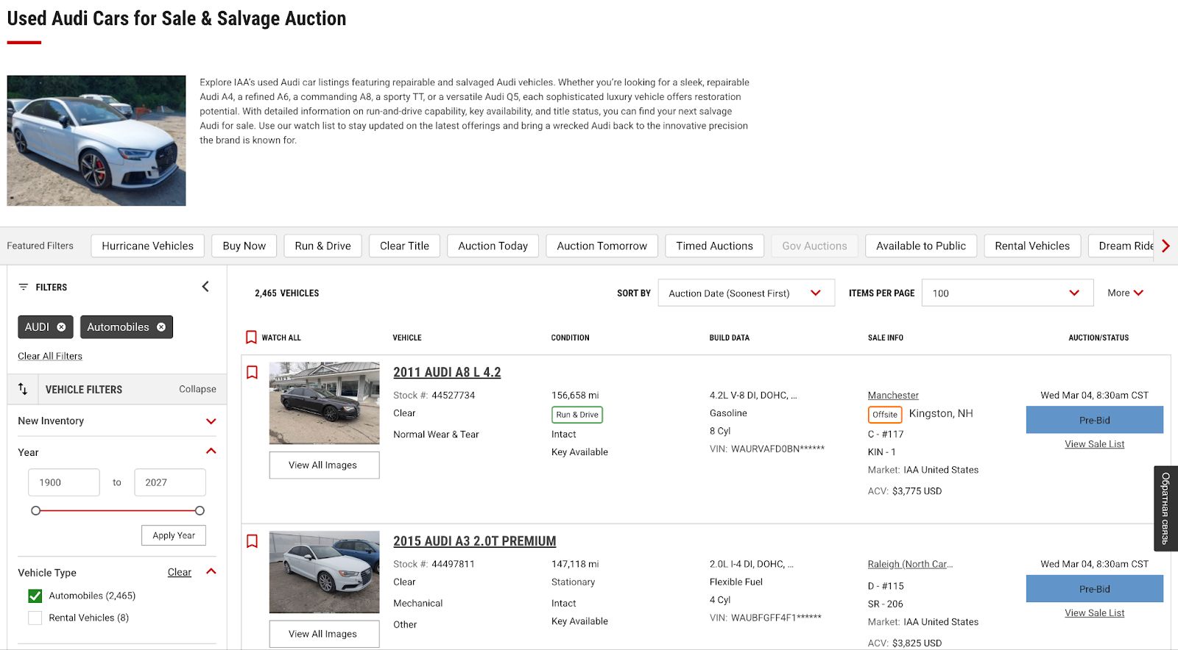Select the Gov Auctions featured filter
1178x650 pixels.
(x=814, y=246)
